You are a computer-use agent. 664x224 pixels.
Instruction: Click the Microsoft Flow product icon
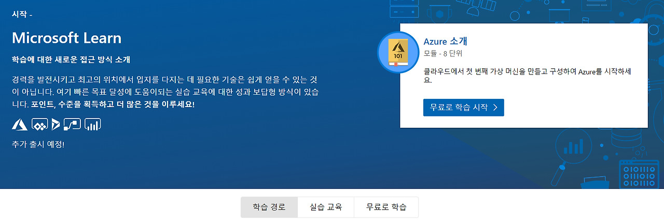pos(72,124)
